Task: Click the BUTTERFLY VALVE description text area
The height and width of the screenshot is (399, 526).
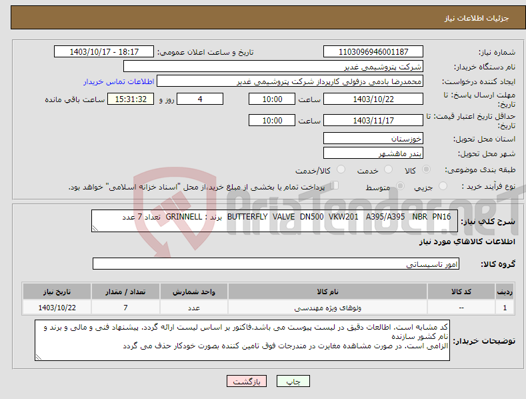Action: [275, 221]
